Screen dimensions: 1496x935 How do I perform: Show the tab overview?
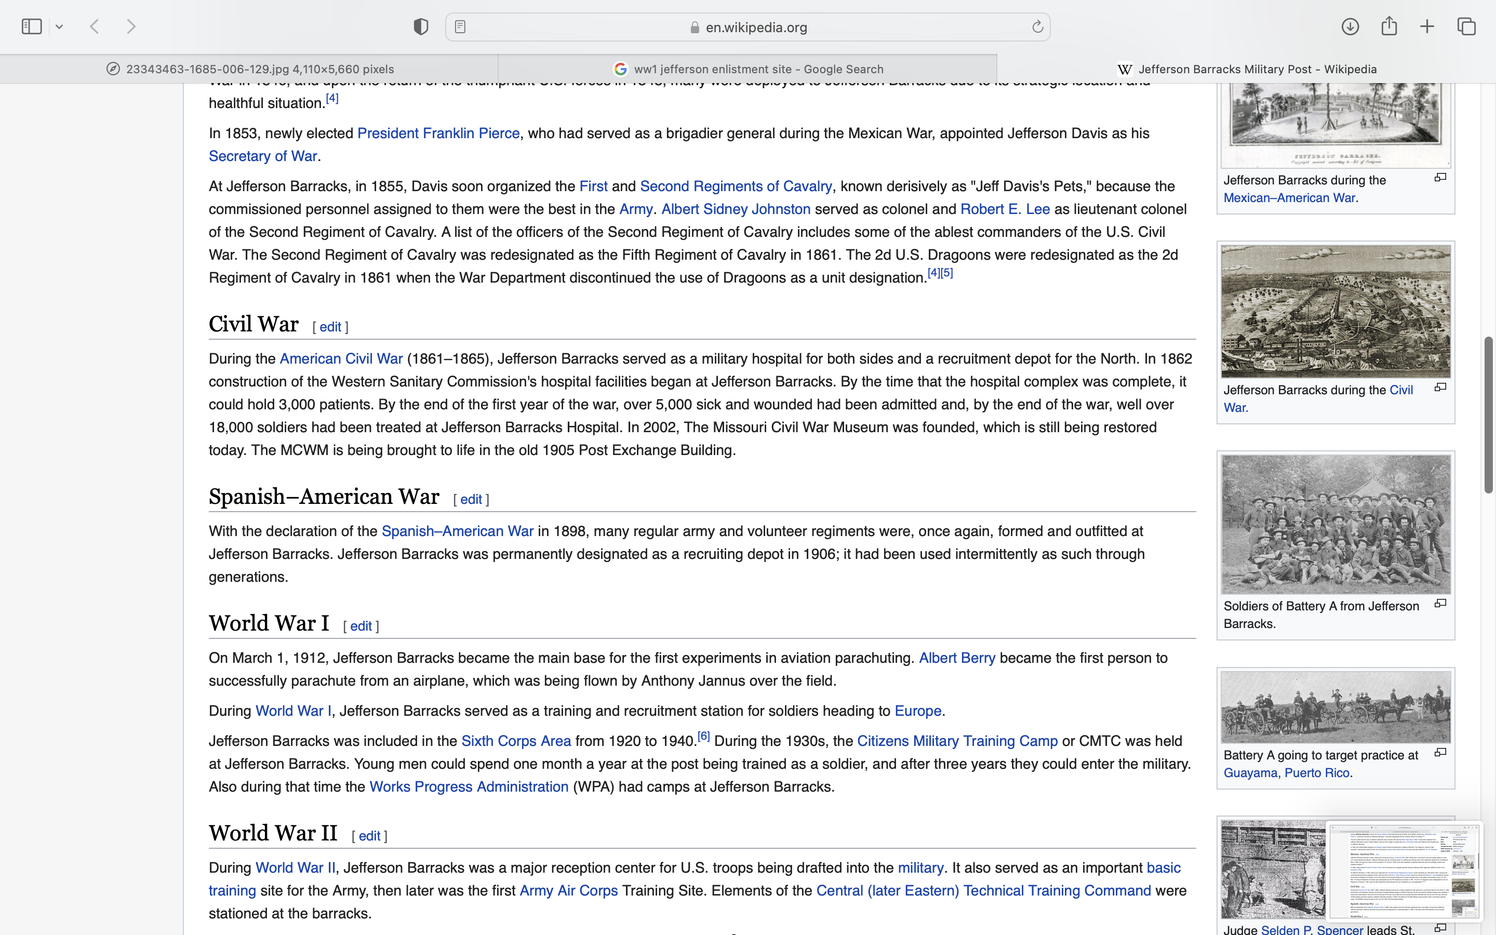pos(1466,26)
